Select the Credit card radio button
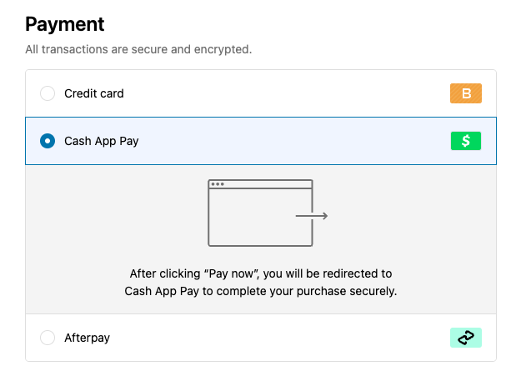Image resolution: width=521 pixels, height=386 pixels. pos(48,93)
